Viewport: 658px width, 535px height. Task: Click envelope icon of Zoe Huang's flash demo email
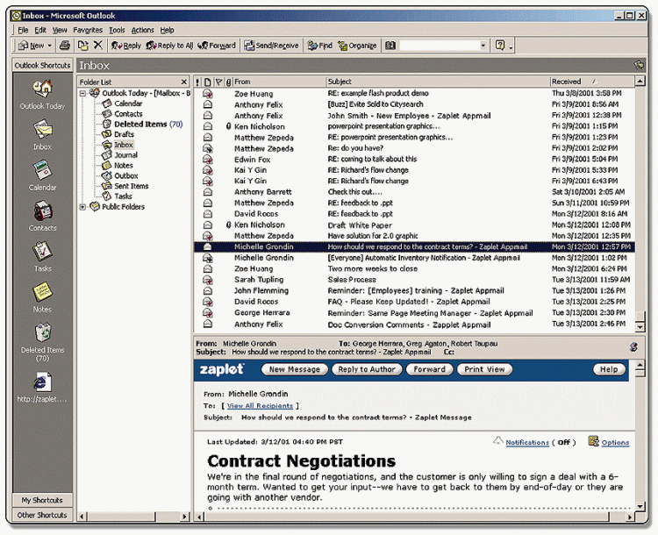[x=207, y=94]
